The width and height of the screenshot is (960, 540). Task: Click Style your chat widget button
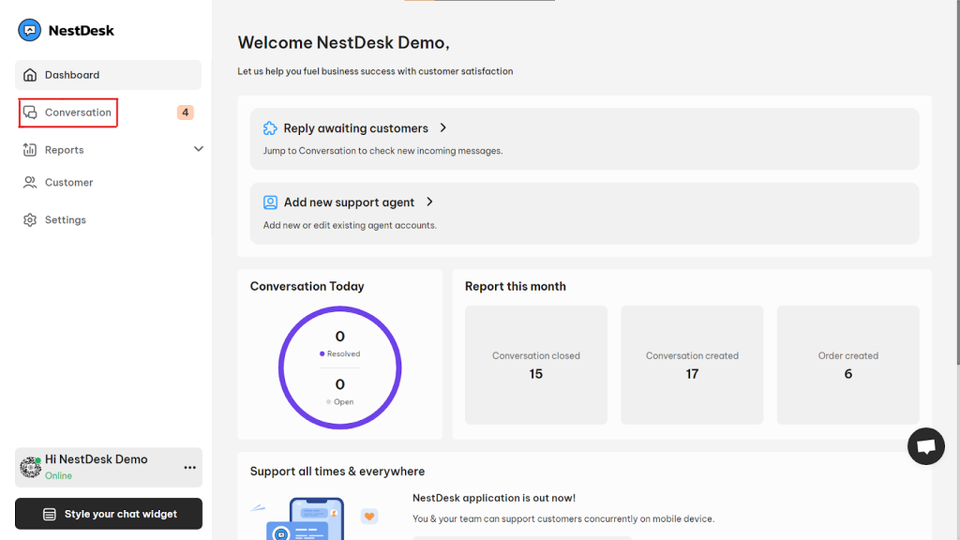coord(109,514)
